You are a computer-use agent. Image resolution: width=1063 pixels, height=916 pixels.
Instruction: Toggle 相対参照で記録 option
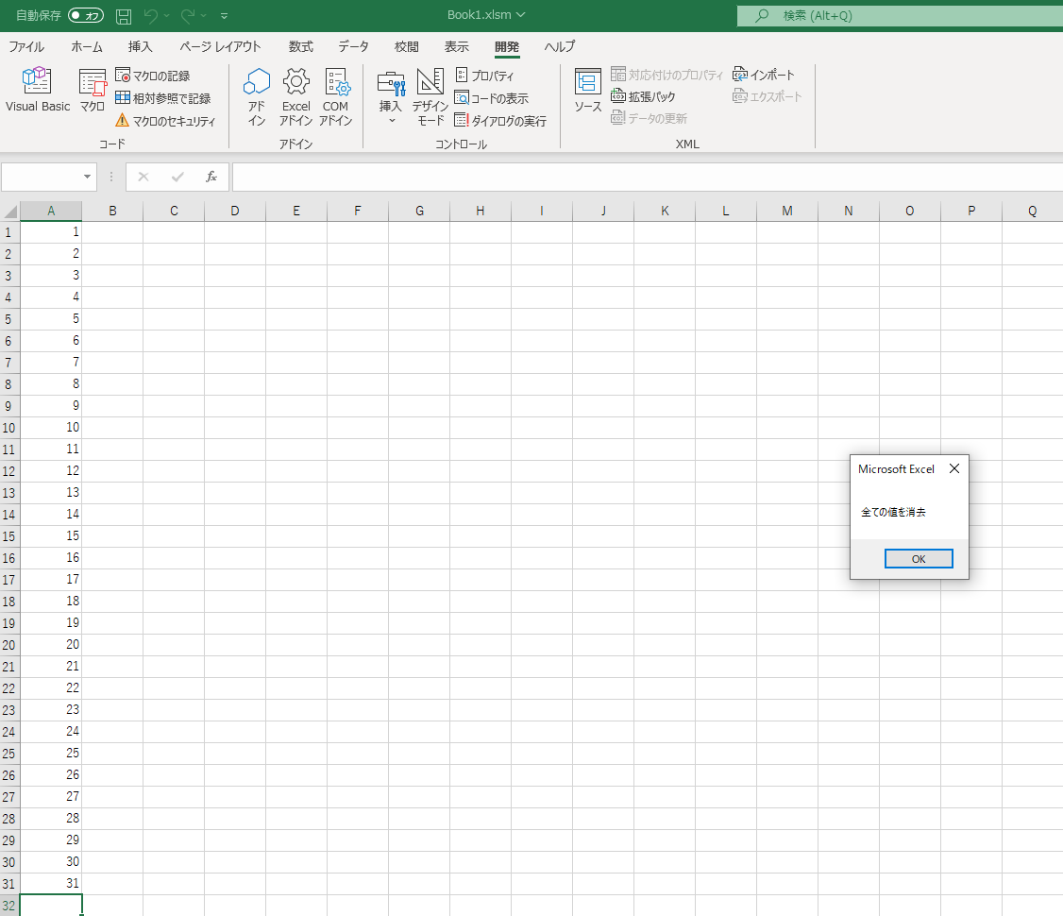point(162,98)
